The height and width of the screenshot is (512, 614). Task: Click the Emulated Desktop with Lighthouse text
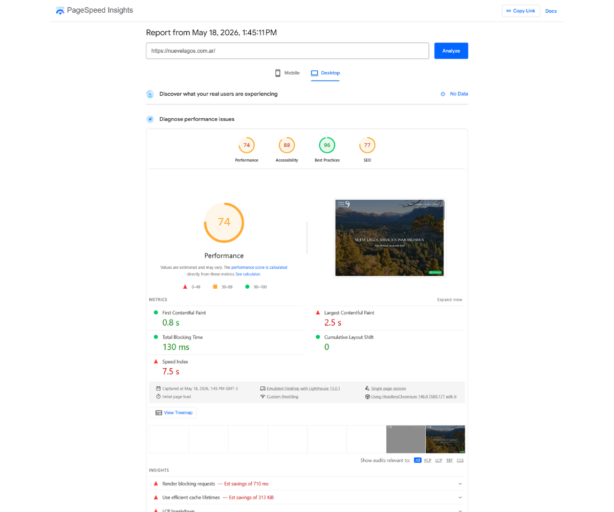point(303,389)
